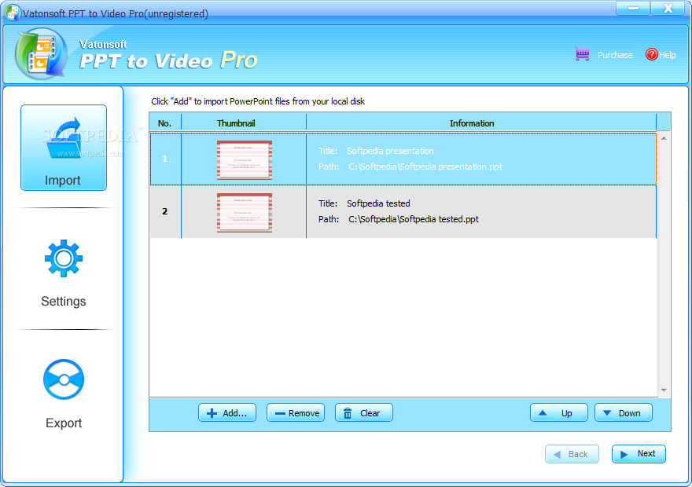Move selected file Up
The width and height of the screenshot is (692, 487).
[559, 413]
